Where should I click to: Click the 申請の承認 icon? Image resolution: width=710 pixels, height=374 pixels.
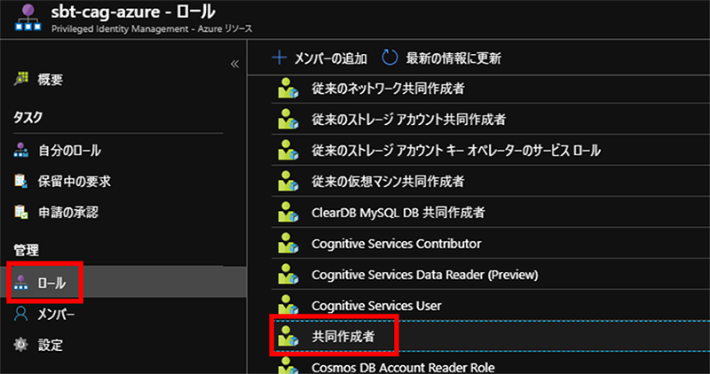20,212
